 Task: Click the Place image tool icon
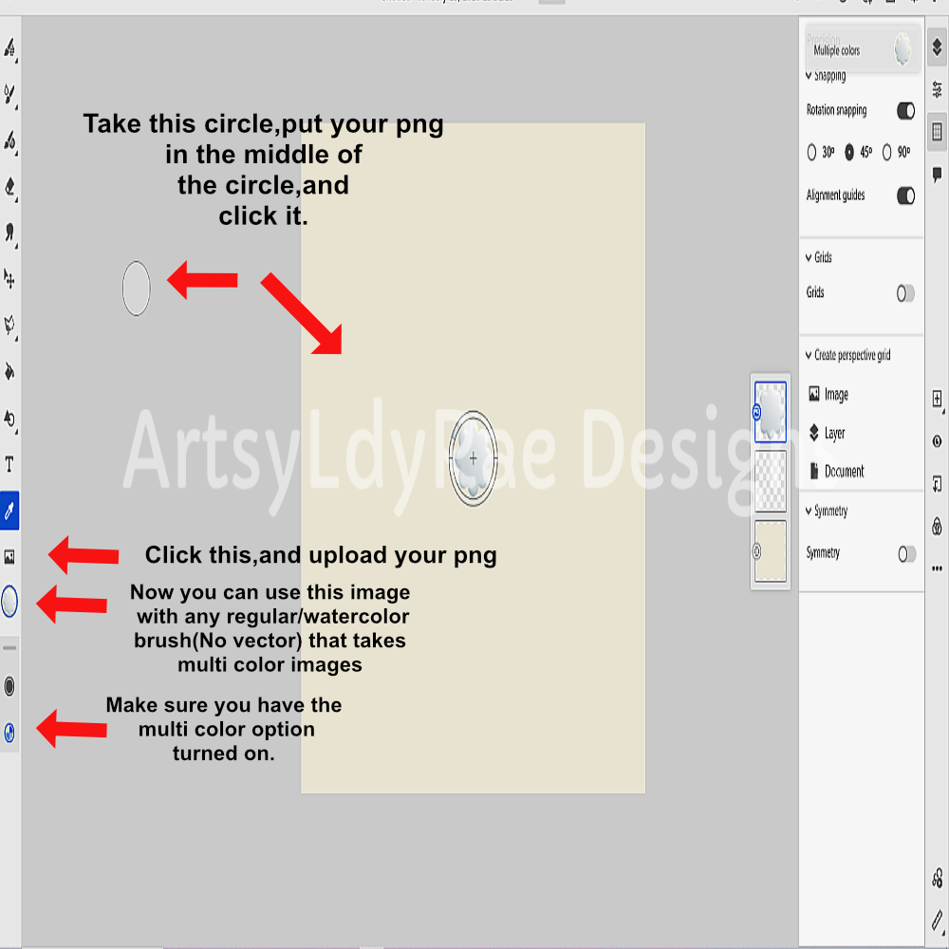(9, 557)
